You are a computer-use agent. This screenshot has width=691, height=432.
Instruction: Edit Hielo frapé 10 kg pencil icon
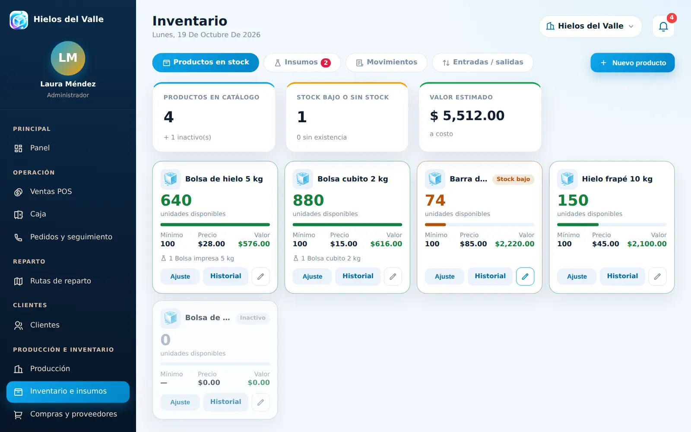coord(657,276)
